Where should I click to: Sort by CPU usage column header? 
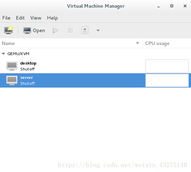point(167,43)
